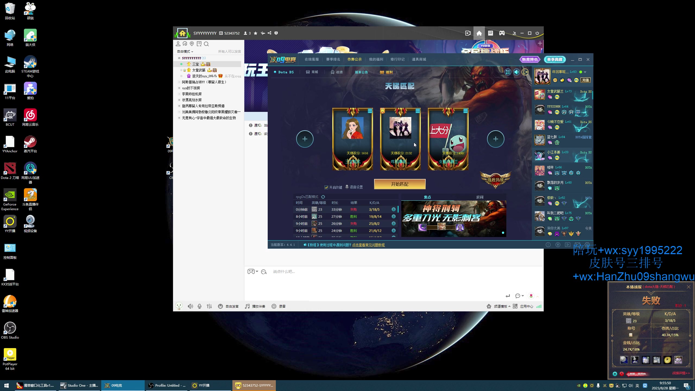Open menu on 天梯积分:1616 player card
The height and width of the screenshot is (391, 695).
370,111
